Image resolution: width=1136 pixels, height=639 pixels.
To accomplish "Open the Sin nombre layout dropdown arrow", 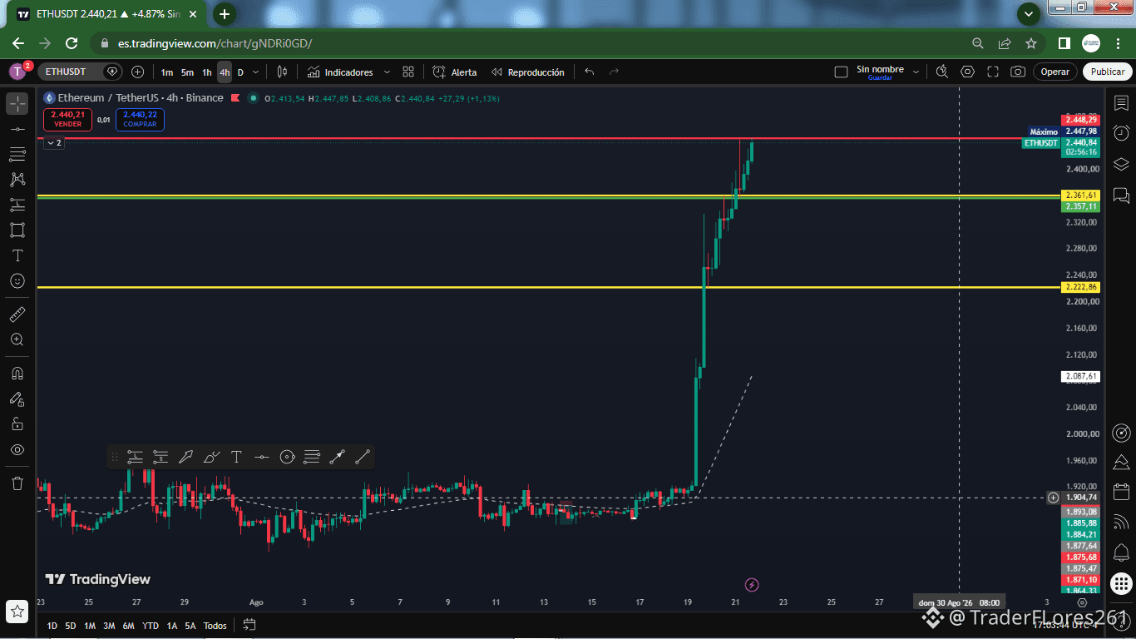I will (x=916, y=72).
